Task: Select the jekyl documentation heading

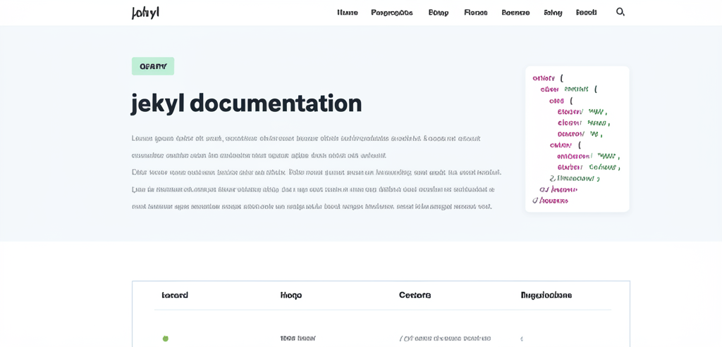Action: point(246,103)
